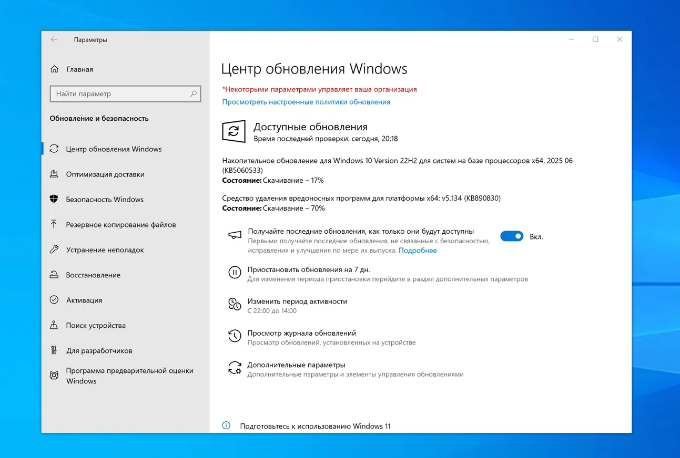Click the gear-sync icon for Дополнительные параметры
Viewport: 680px width, 458px height.
(235, 368)
